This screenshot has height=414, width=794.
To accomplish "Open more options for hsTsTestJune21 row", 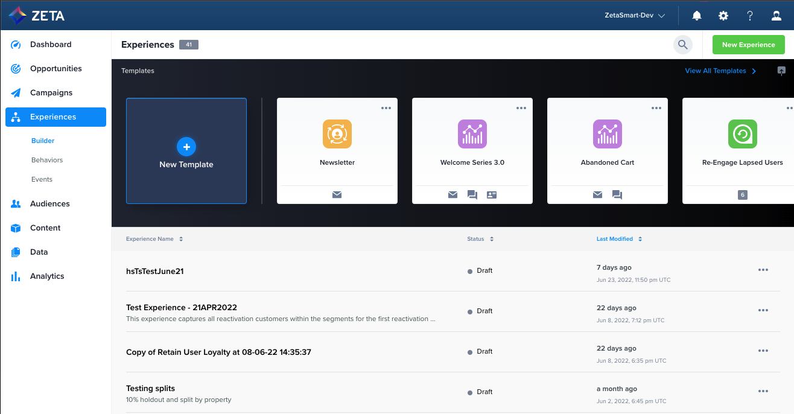I will 763,270.
